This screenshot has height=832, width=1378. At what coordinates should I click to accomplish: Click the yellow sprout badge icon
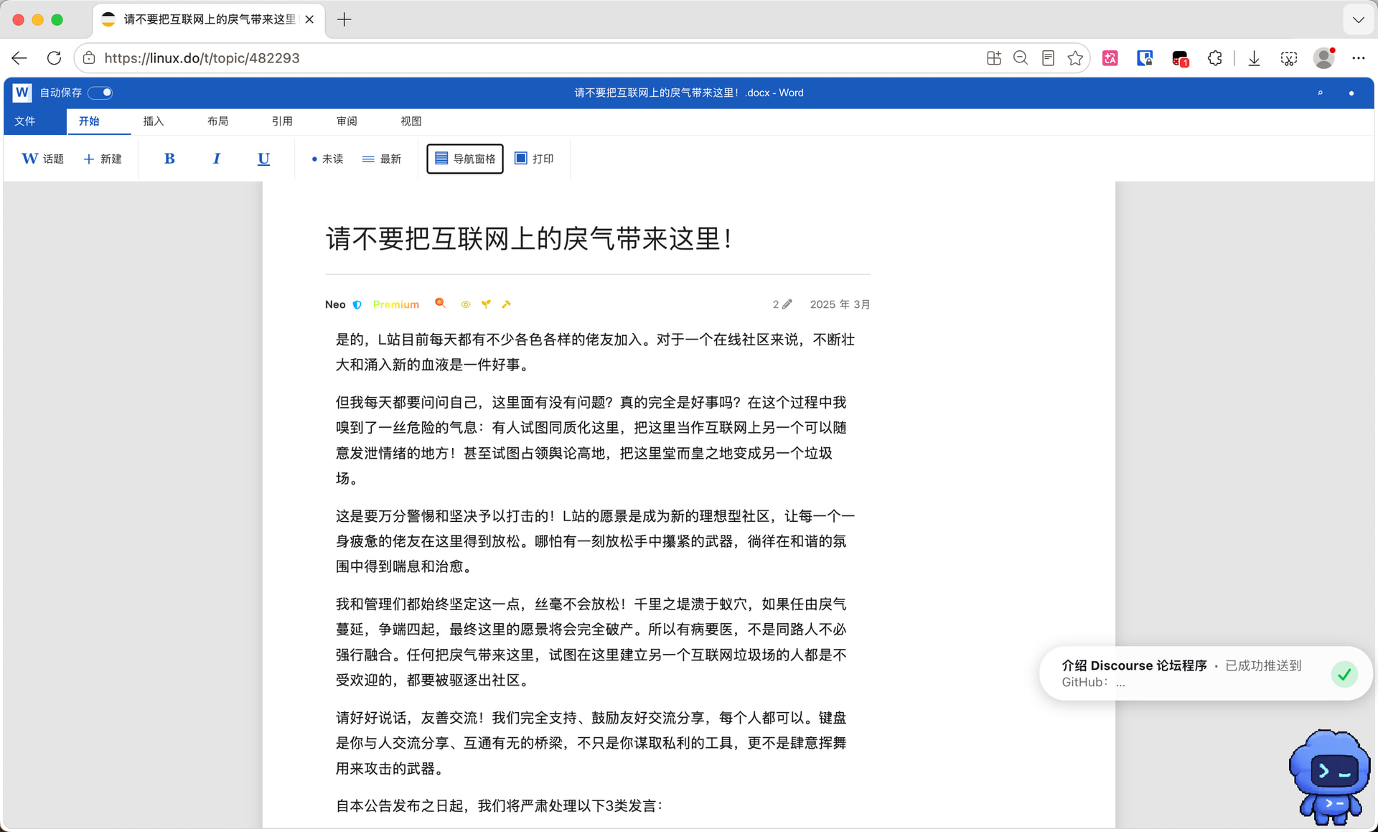tap(486, 304)
